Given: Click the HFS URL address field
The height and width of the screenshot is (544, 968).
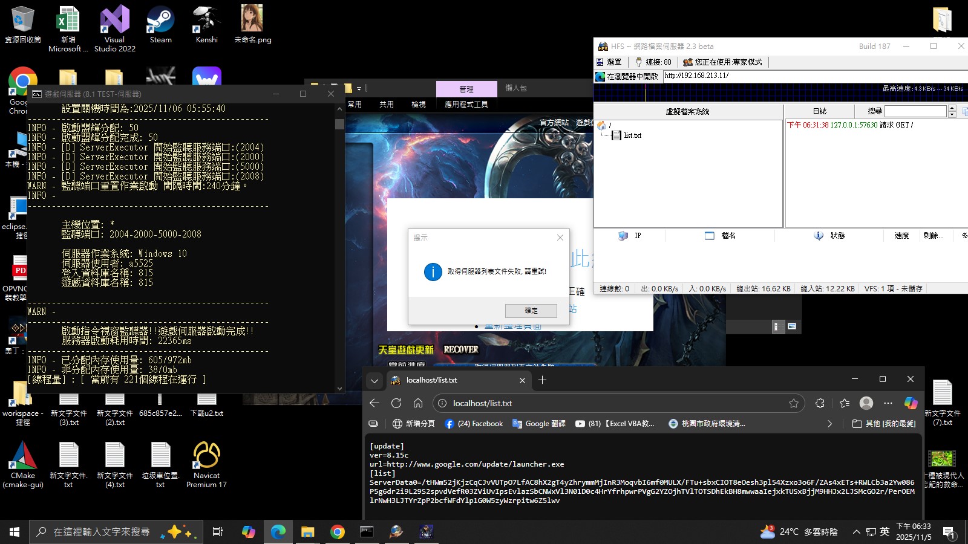Looking at the screenshot, I should pos(814,76).
